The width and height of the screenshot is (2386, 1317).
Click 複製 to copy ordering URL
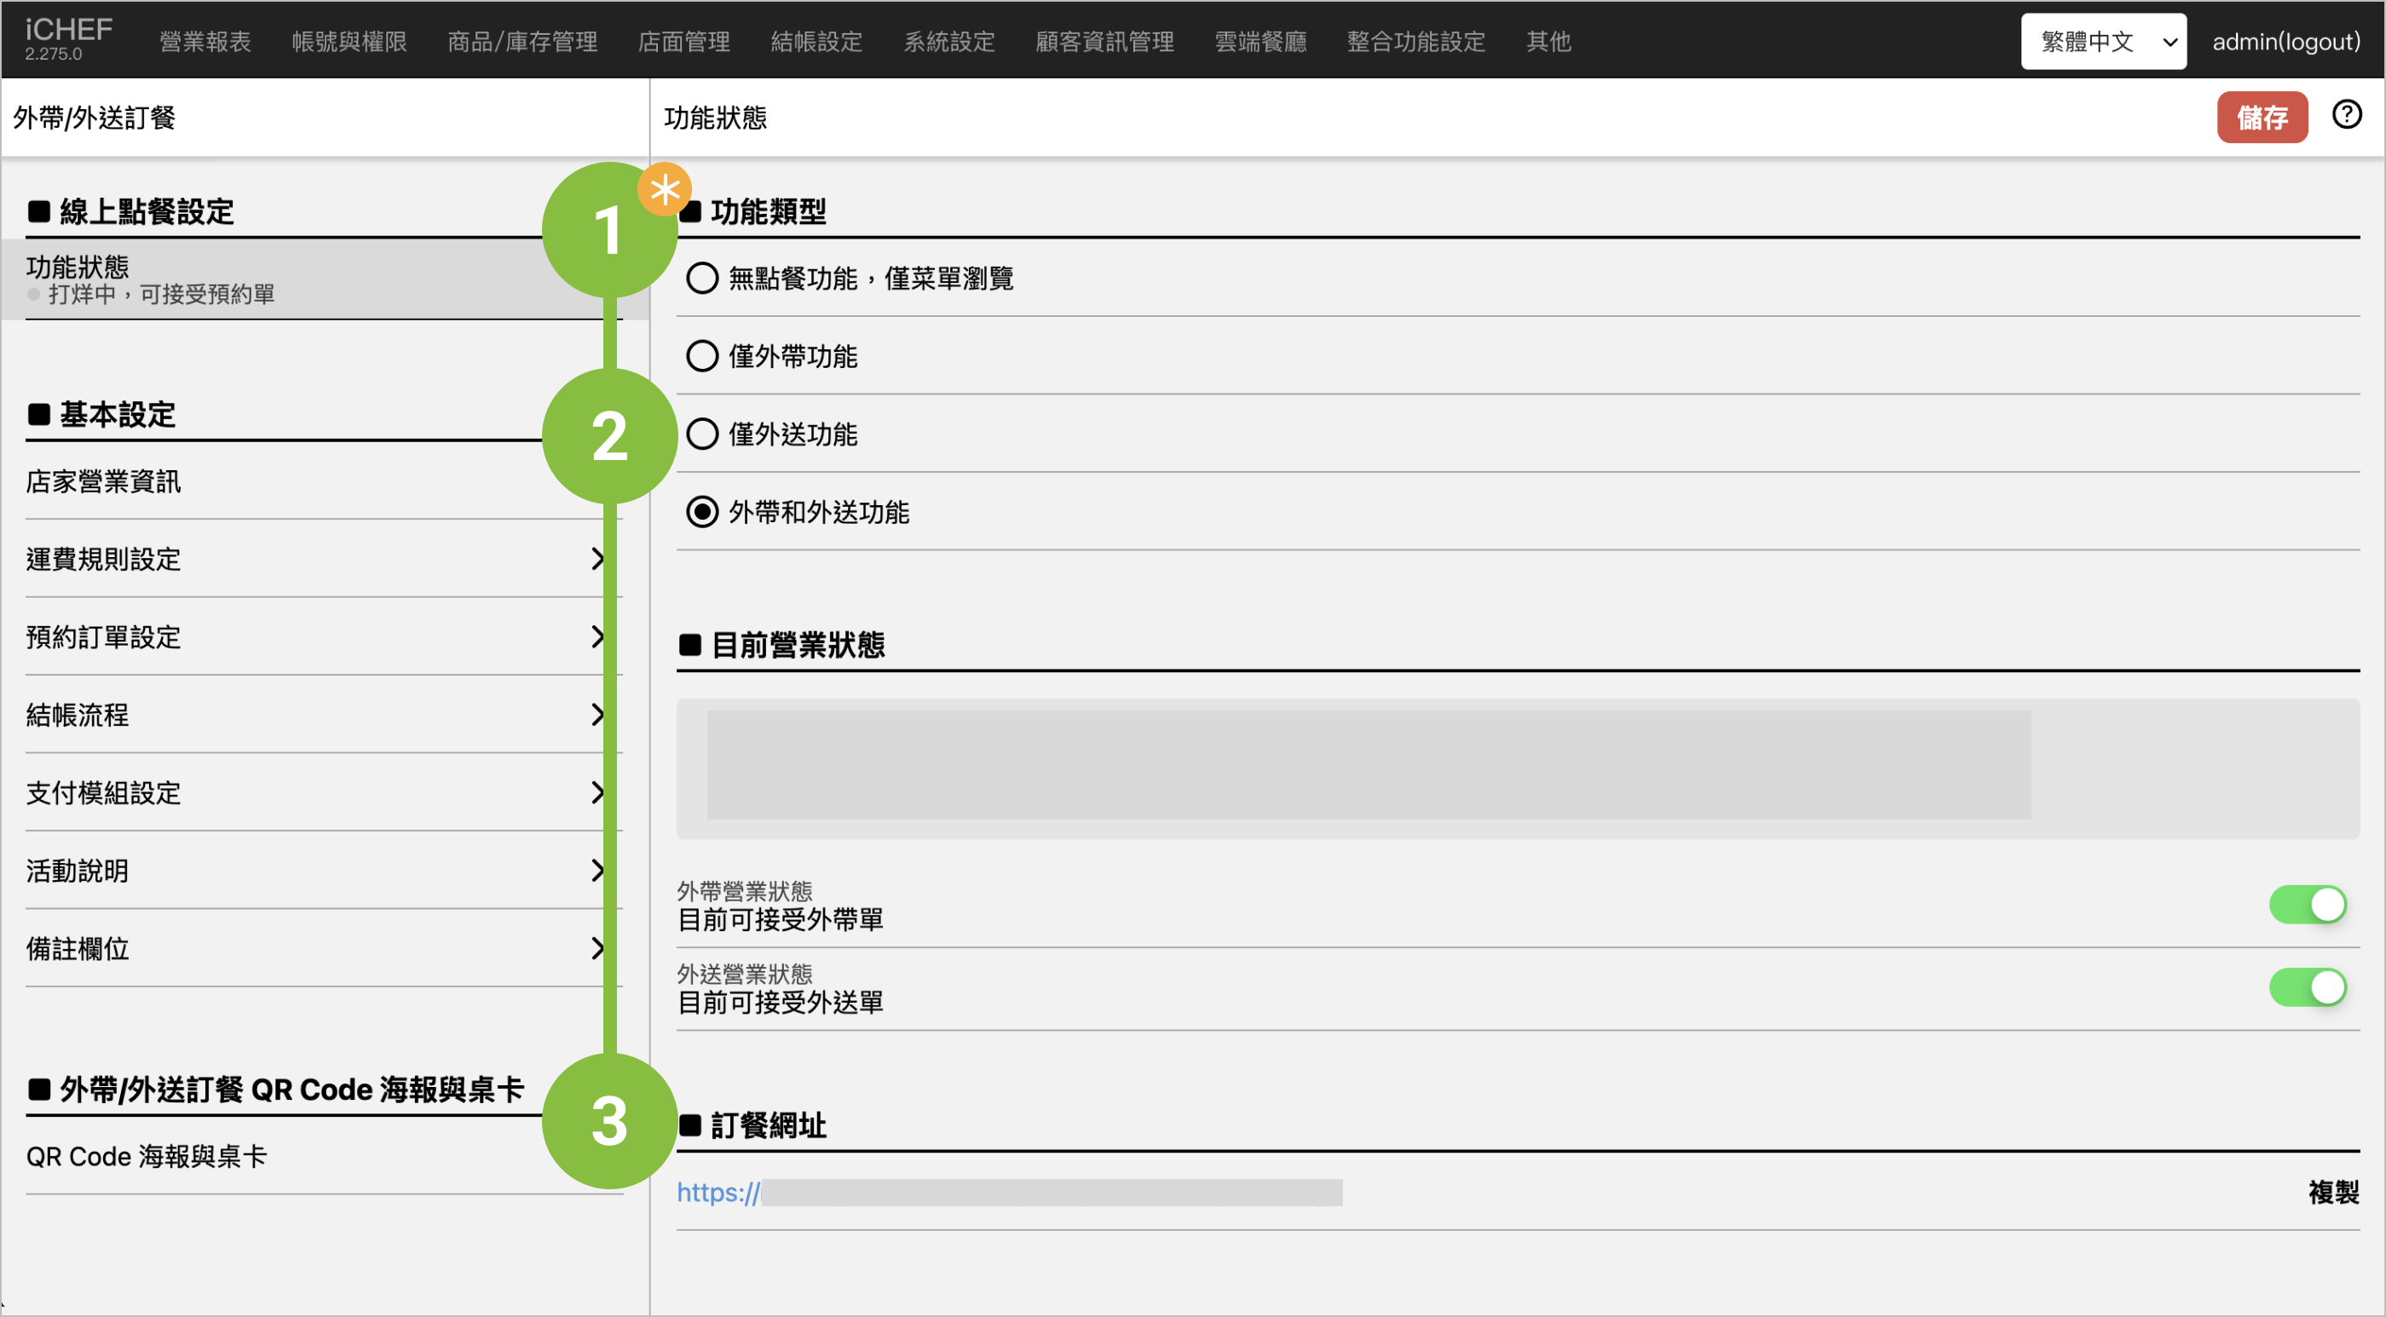2332,1191
